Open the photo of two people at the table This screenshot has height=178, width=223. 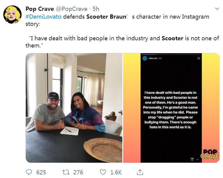click(74, 108)
